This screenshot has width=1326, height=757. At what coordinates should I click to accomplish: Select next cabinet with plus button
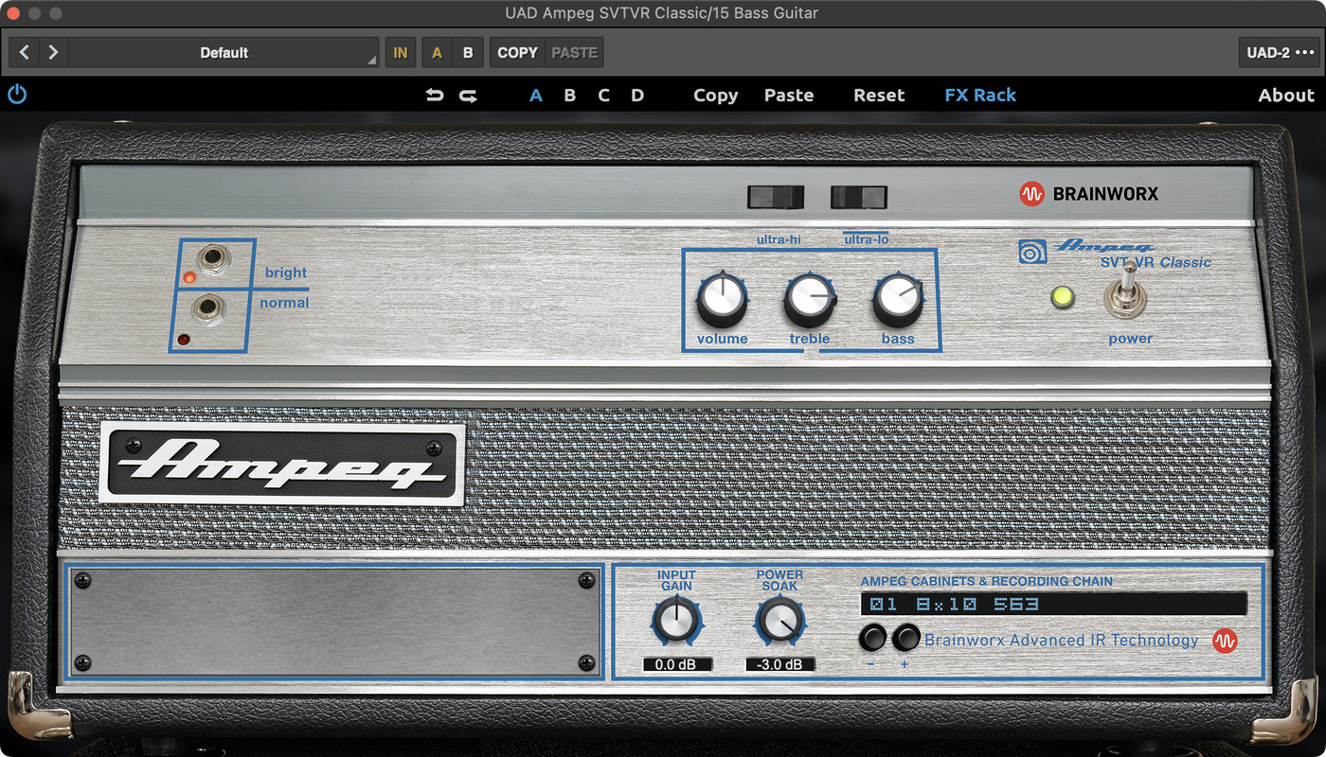(906, 639)
